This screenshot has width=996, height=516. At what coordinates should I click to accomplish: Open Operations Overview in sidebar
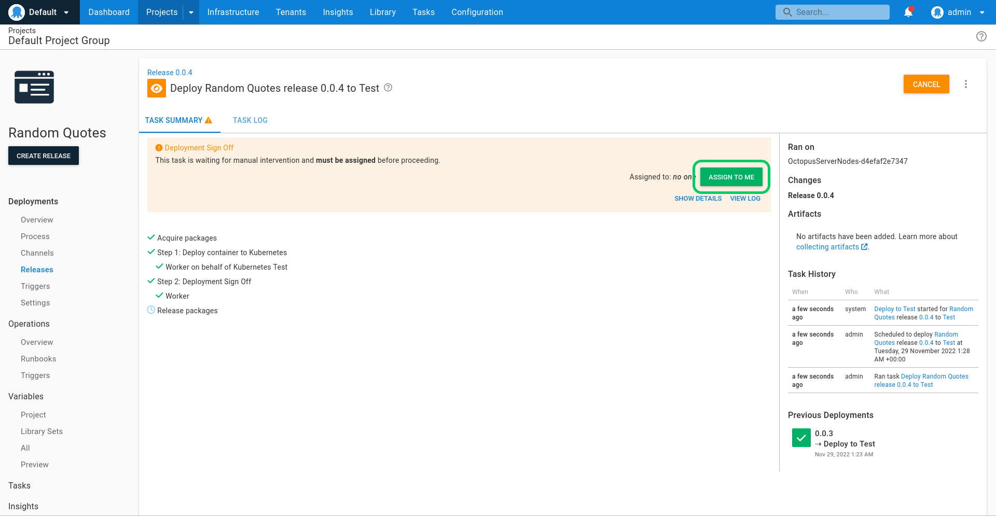pyautogui.click(x=37, y=342)
